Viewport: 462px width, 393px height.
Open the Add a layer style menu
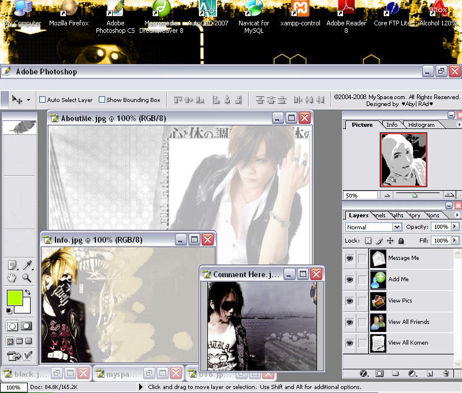click(x=363, y=373)
